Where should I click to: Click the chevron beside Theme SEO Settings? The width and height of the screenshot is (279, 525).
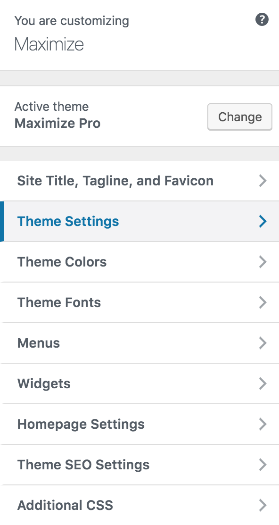[x=263, y=465]
